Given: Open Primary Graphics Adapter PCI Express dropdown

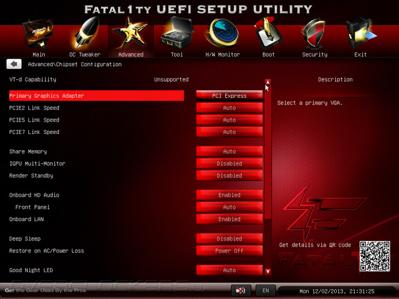Looking at the screenshot, I should point(229,96).
